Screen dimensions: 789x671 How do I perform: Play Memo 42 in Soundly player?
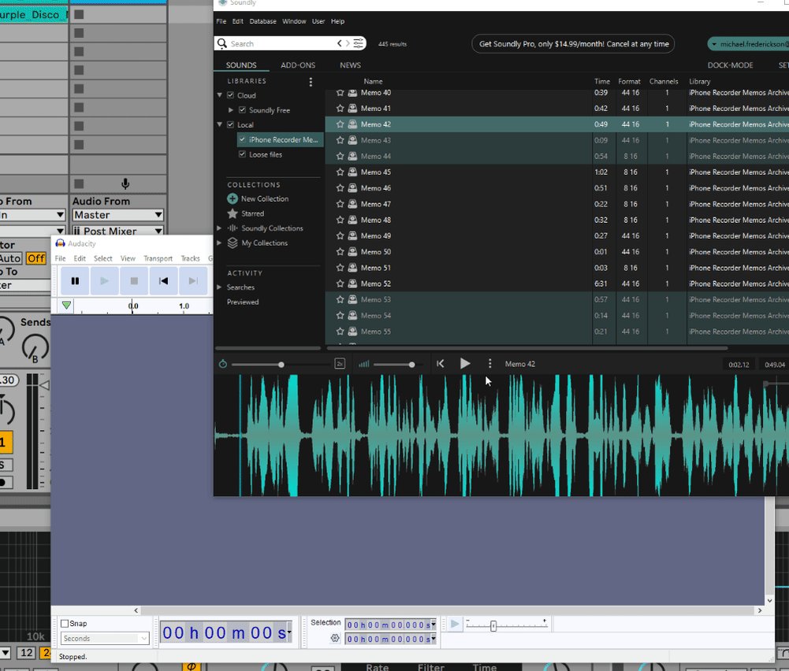click(466, 363)
